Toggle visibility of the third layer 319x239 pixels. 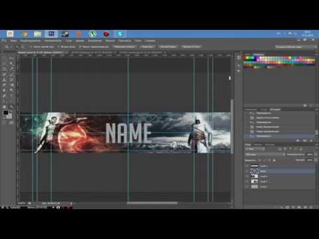tap(247, 176)
